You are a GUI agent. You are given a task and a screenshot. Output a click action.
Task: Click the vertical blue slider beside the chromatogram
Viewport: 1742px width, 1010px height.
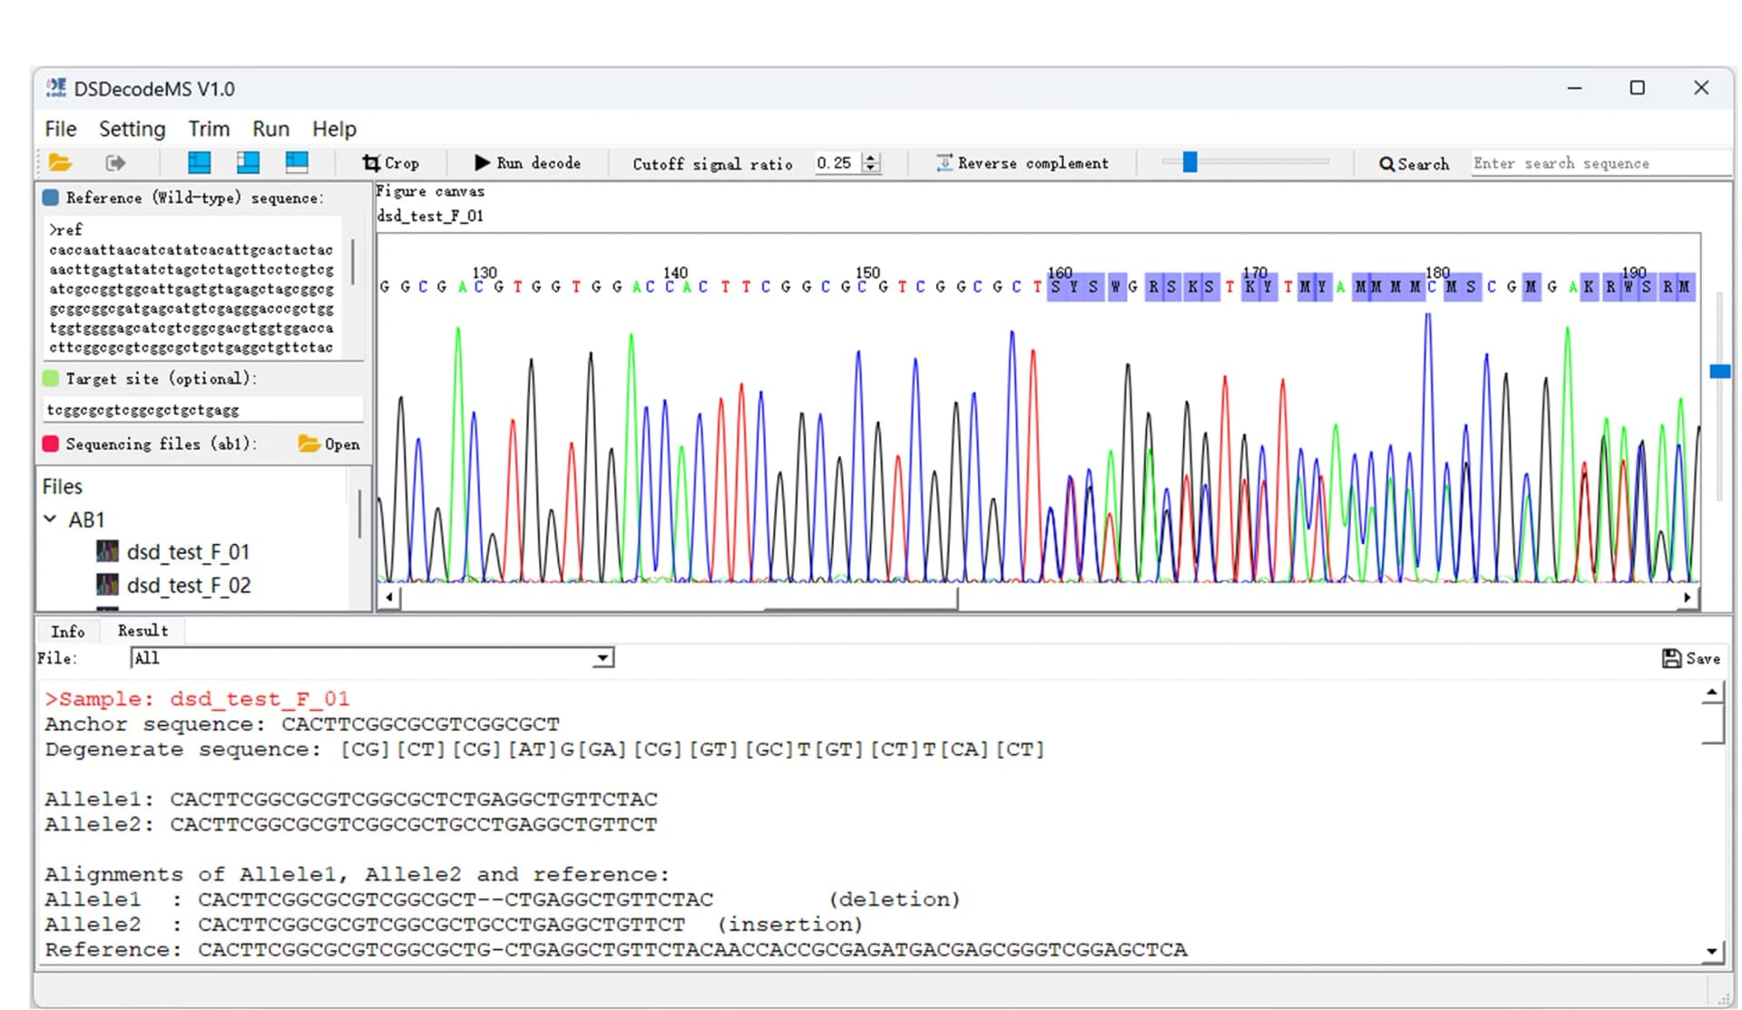1720,372
